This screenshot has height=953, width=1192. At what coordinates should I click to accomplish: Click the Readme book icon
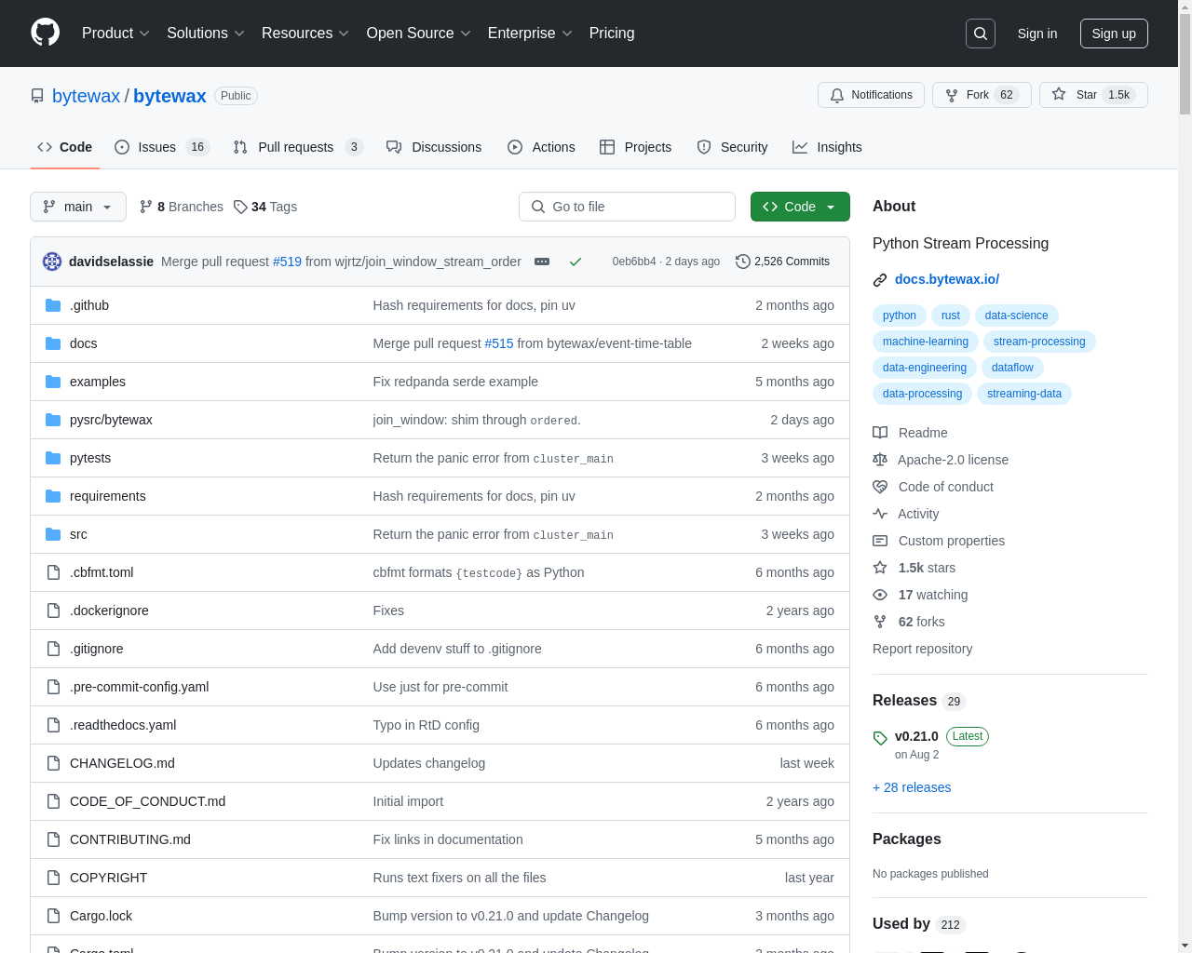tap(880, 433)
